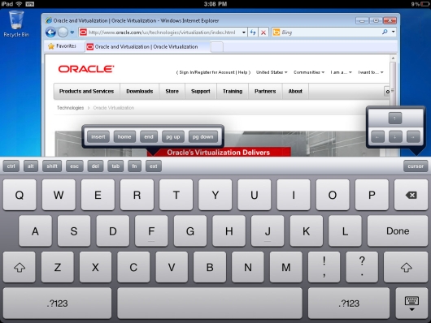Toggle the ext keys popup
This screenshot has height=323, width=431.
click(154, 166)
